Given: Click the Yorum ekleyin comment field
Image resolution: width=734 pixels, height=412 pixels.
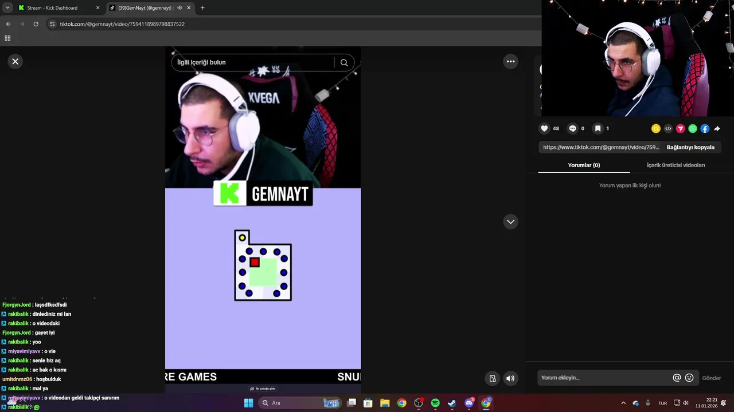Looking at the screenshot, I should point(604,378).
